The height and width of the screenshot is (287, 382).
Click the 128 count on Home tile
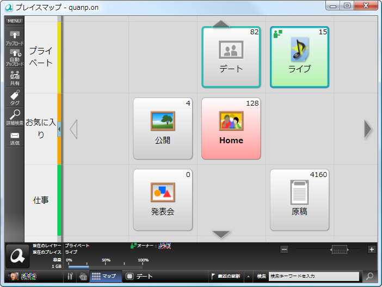pyautogui.click(x=252, y=103)
